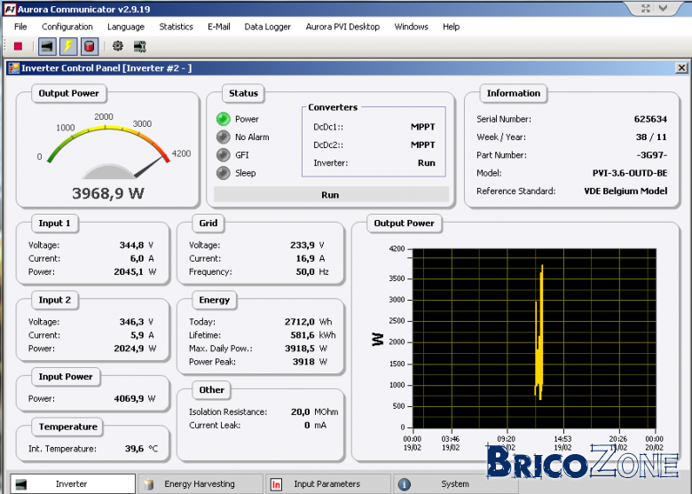Click Input 2 voltage 346,3
Viewport: 692px width, 494px height.
pyautogui.click(x=131, y=322)
